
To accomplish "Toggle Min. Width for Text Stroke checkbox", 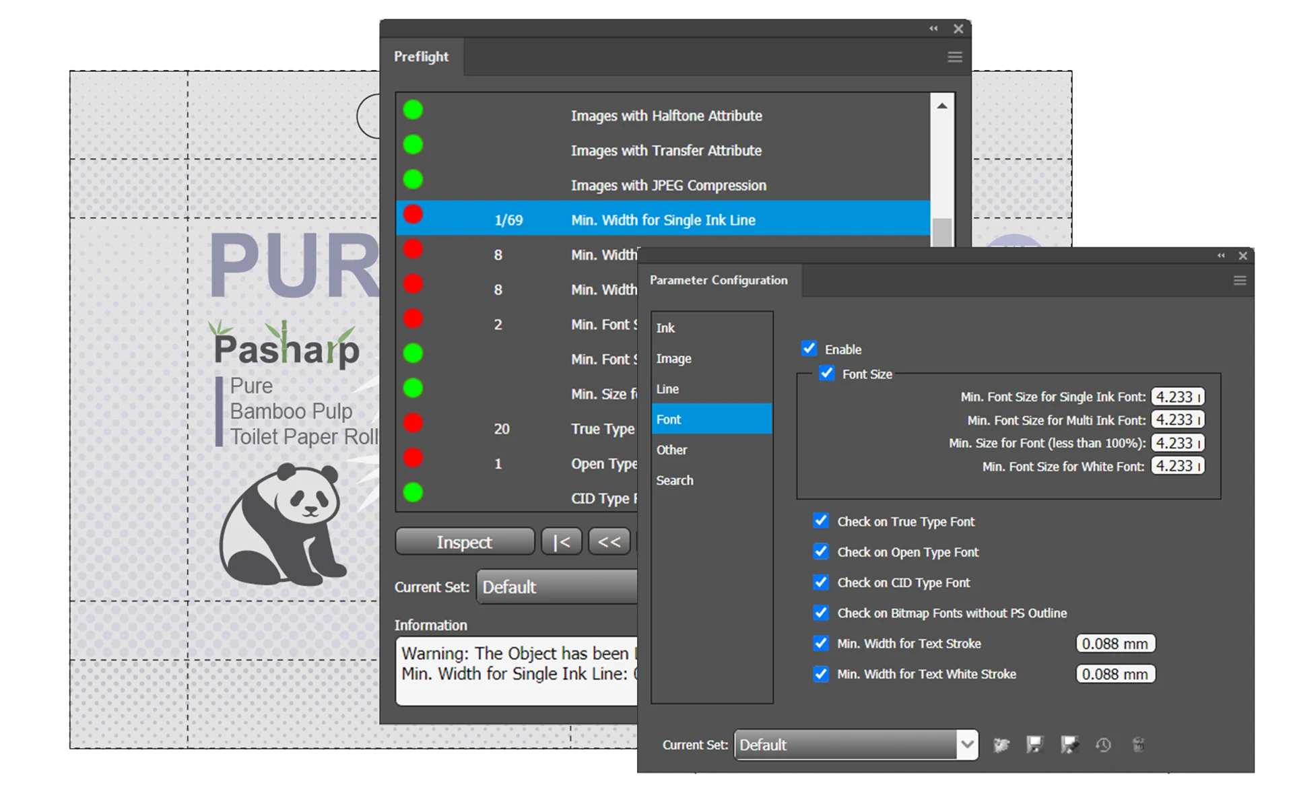I will [821, 643].
